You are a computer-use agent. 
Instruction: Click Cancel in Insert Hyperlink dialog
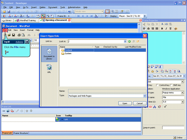(x=140, y=103)
